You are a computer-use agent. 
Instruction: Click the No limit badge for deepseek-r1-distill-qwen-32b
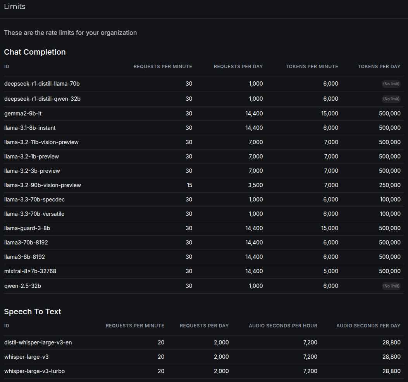pyautogui.click(x=391, y=99)
